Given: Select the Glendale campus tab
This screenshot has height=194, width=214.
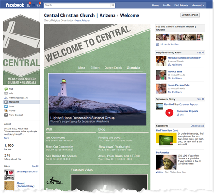Looking at the screenshot, I should tap(133, 68).
